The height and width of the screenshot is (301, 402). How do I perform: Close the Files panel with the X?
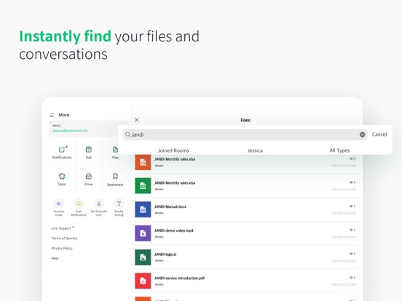click(x=137, y=120)
